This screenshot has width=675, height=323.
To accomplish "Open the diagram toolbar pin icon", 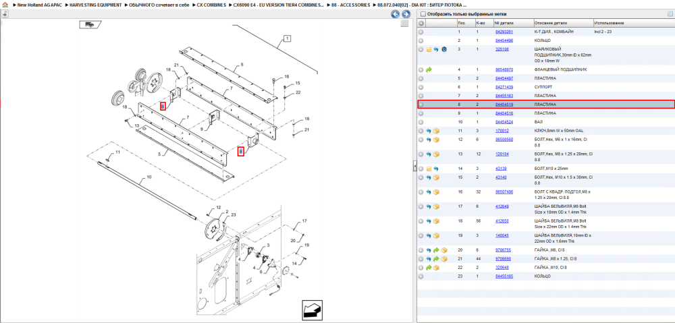I will [x=4, y=13].
